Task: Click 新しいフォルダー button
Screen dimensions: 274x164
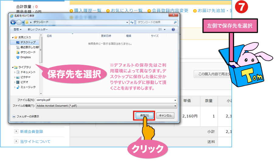Action: pyautogui.click(x=37, y=30)
